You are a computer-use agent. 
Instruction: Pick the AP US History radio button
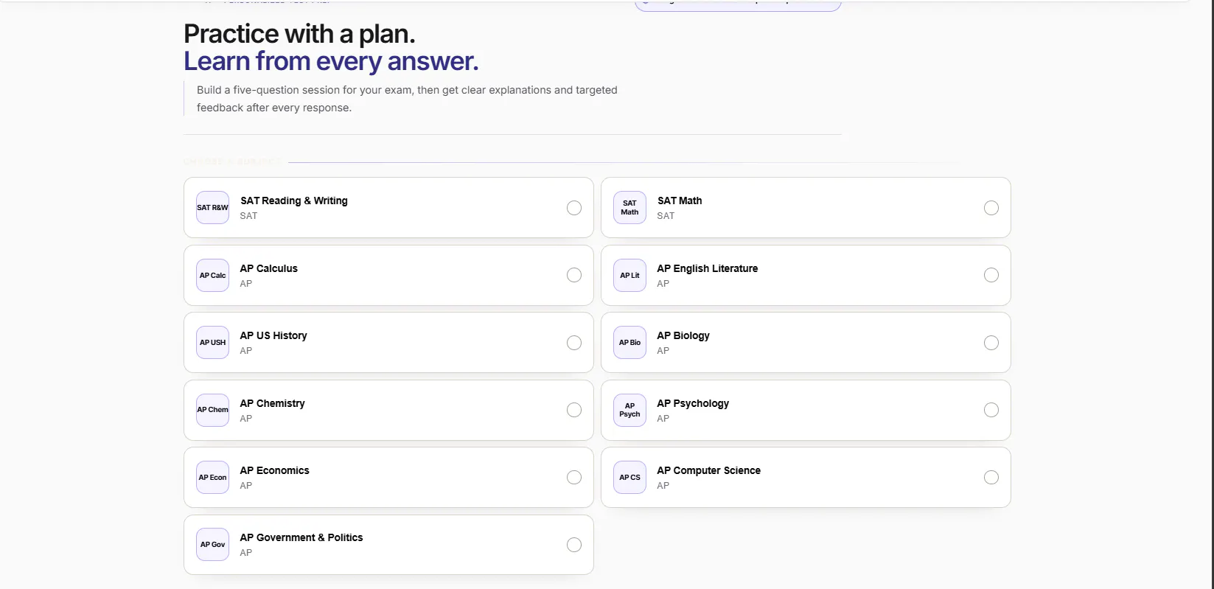coord(574,343)
